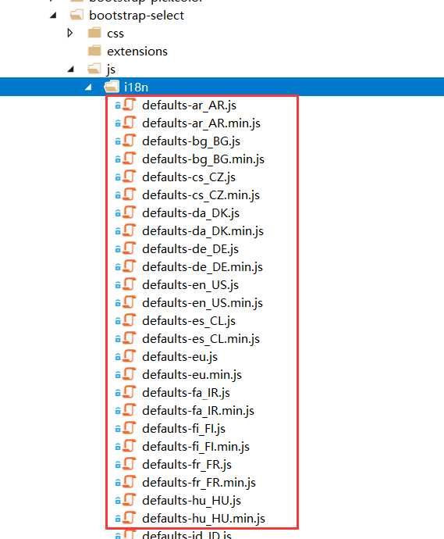Select the css folder name
444x539 pixels.
[115, 34]
